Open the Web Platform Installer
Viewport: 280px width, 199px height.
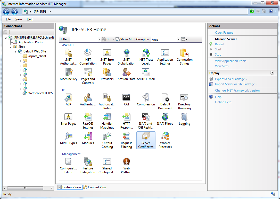(126, 166)
